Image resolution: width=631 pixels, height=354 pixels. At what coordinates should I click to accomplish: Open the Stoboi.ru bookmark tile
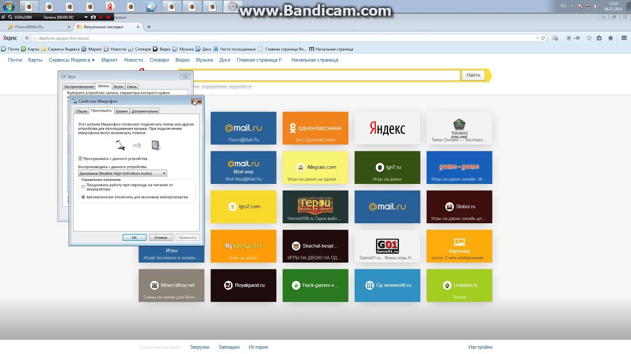tap(459, 207)
